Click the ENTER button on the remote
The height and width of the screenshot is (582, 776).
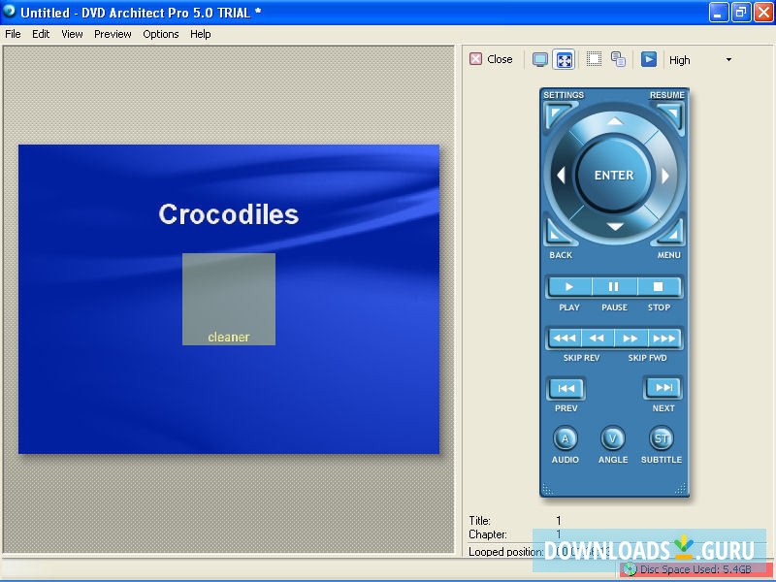(x=614, y=175)
